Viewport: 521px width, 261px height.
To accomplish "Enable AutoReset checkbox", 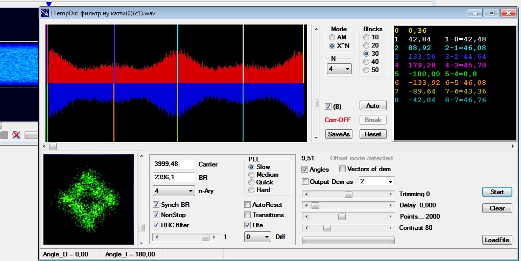I will pyautogui.click(x=247, y=204).
